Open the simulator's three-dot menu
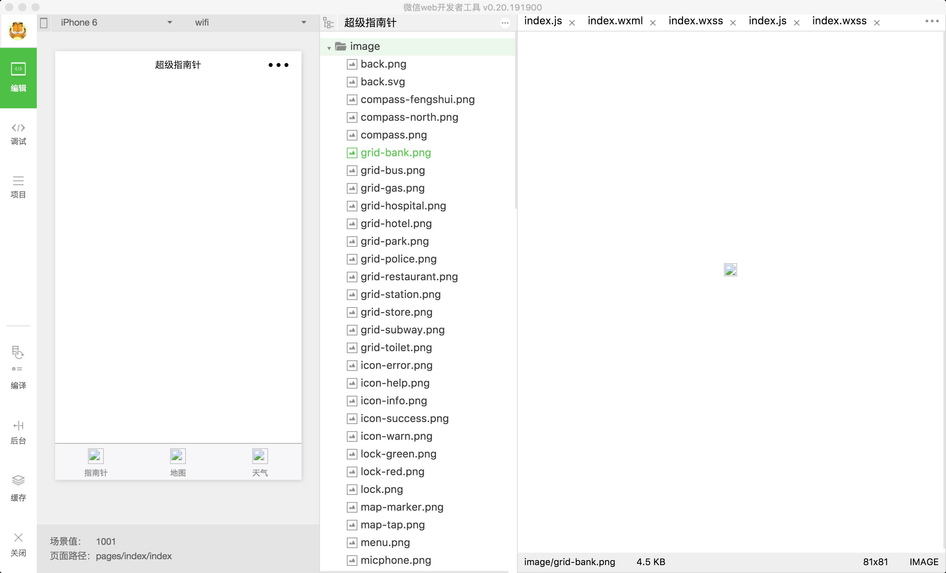The width and height of the screenshot is (946, 573). click(278, 65)
